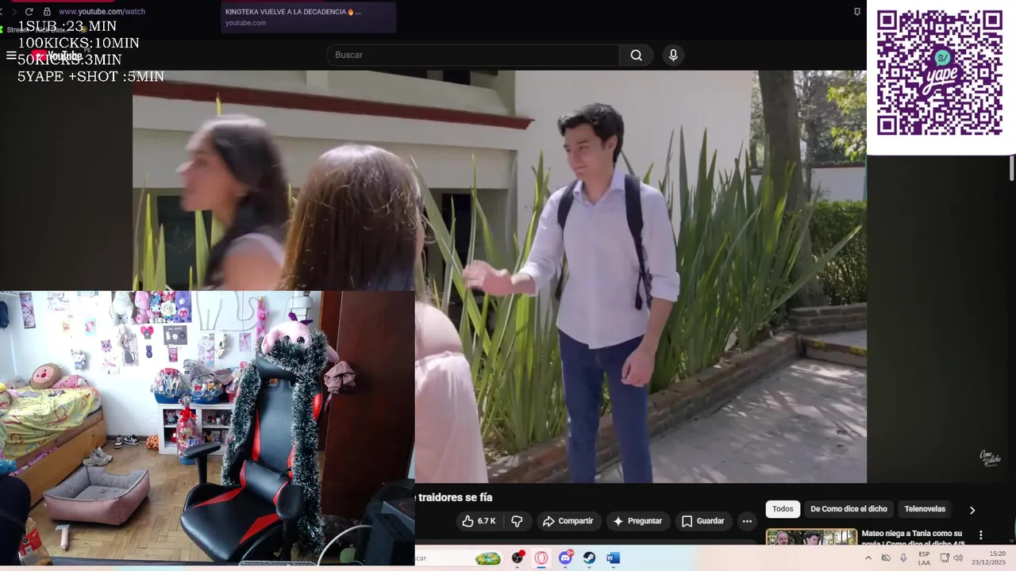Open the Opera GX taskbar icon
This screenshot has width=1016, height=571.
pos(541,558)
